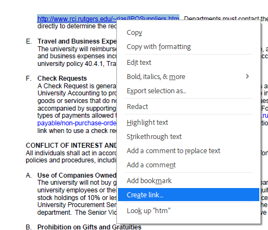Select Add bookmark
268x230 pixels.
coord(189,180)
